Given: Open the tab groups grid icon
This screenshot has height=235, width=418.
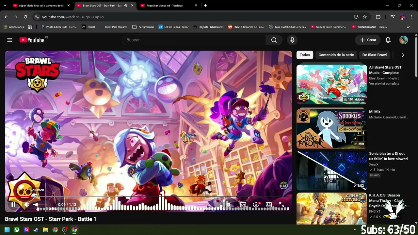Looking at the screenshot, I should (x=30, y=27).
